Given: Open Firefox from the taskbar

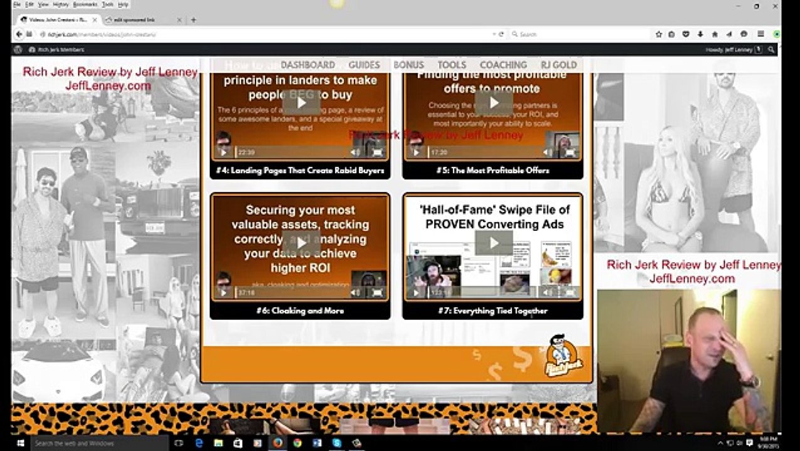Looking at the screenshot, I should (278, 443).
